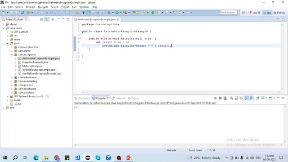Viewport: 288px width, 162px height.
Task: Collapse the com.exceptions package
Action: [11, 55]
